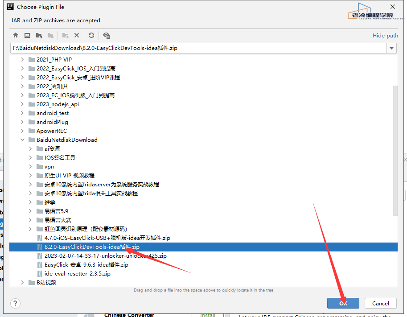Refresh the file tree
Image resolution: width=407 pixels, height=317 pixels.
click(91, 35)
